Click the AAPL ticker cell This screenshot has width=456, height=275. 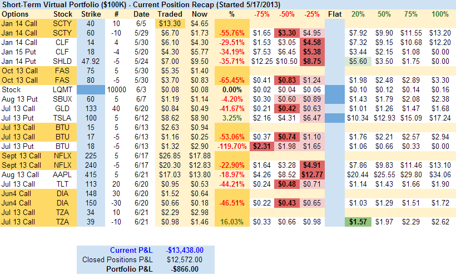[62, 175]
